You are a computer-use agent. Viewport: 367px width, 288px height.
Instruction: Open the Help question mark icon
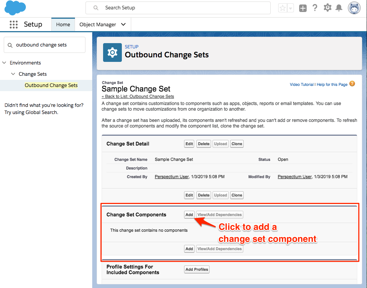tap(315, 8)
